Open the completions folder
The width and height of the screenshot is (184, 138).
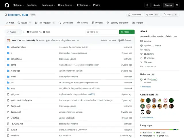tap(16, 59)
